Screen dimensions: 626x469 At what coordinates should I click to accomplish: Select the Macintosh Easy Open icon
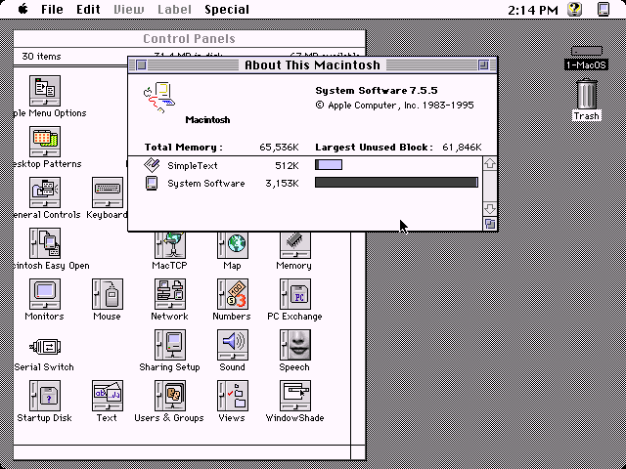pos(45,243)
